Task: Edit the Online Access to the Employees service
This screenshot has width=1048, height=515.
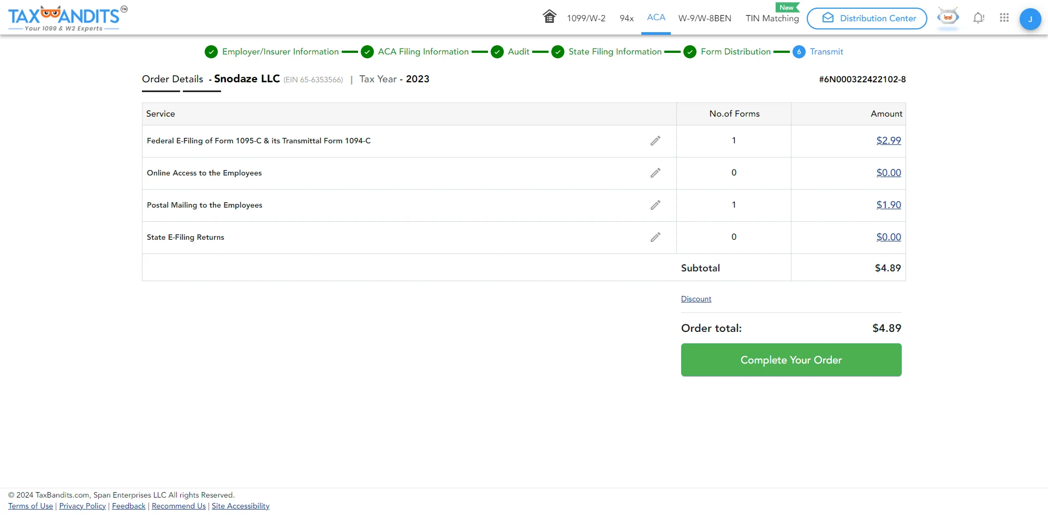Action: (x=655, y=173)
